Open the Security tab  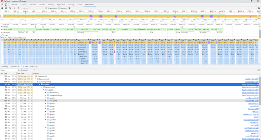click(x=71, y=5)
